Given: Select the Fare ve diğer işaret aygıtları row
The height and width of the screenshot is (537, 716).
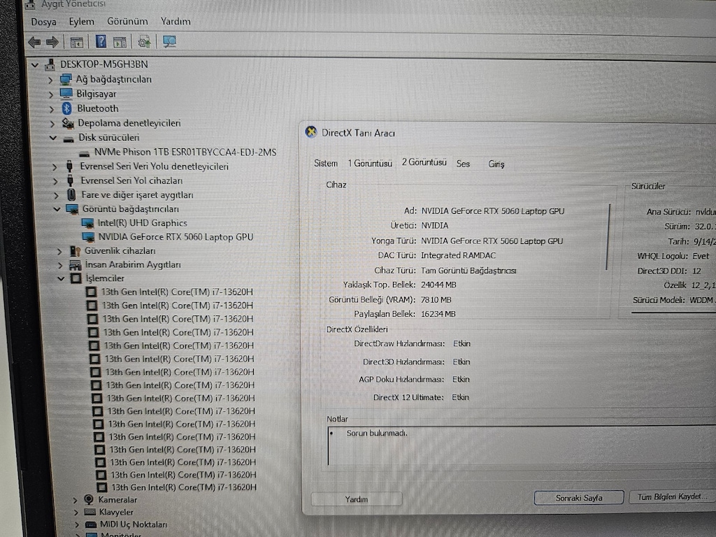Looking at the screenshot, I should [138, 195].
